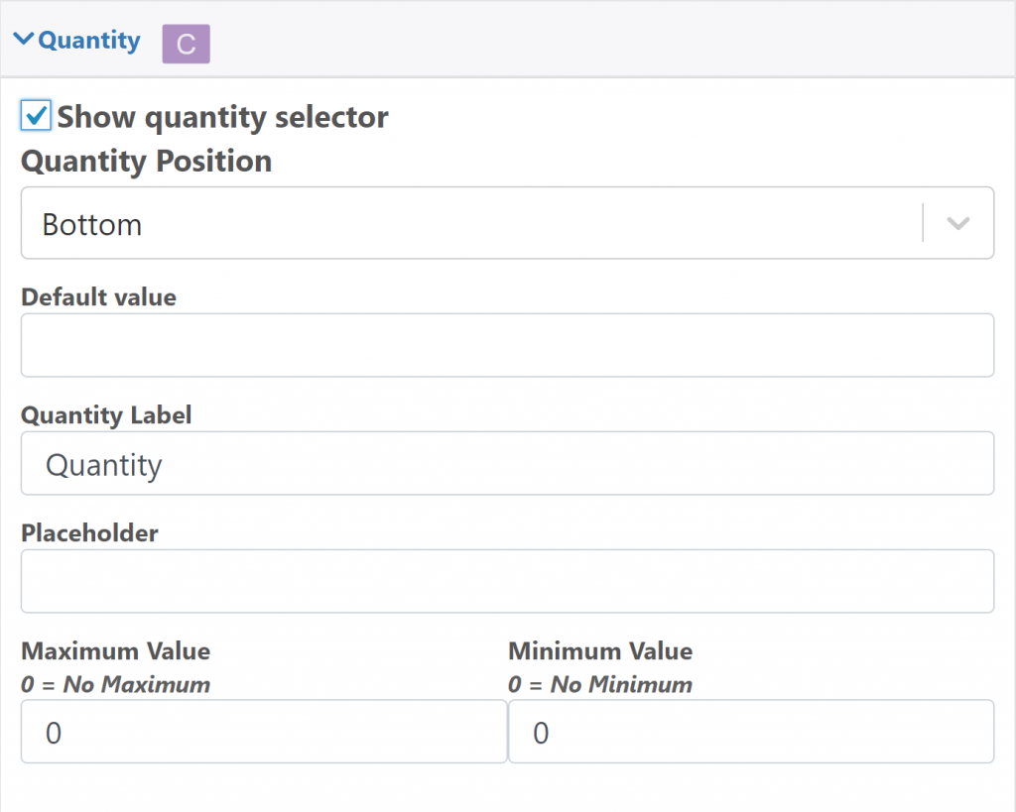Click the 'Placeholder' field label
Screen dimensions: 1016x812
pos(89,533)
